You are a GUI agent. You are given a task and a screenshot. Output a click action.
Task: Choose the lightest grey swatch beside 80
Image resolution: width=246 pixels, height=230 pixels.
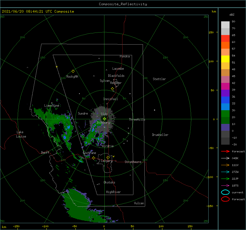click(225, 25)
